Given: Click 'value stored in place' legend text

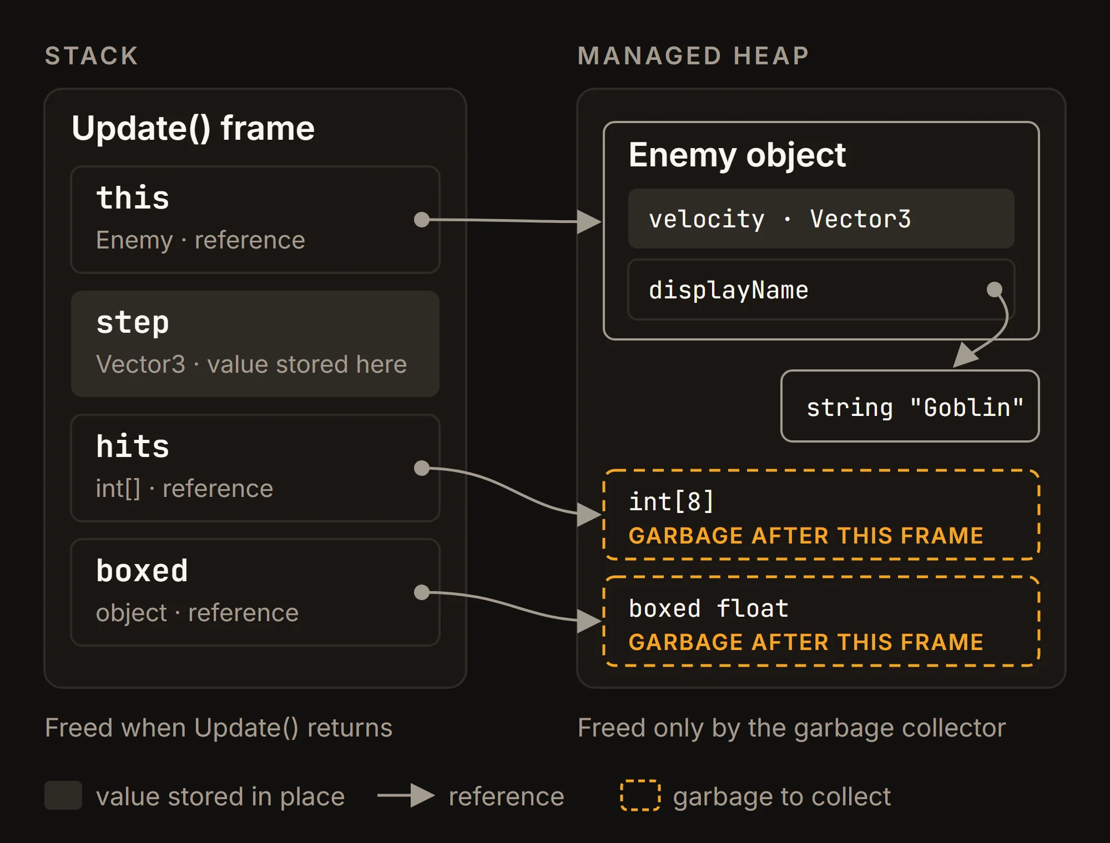Looking at the screenshot, I should point(220,797).
